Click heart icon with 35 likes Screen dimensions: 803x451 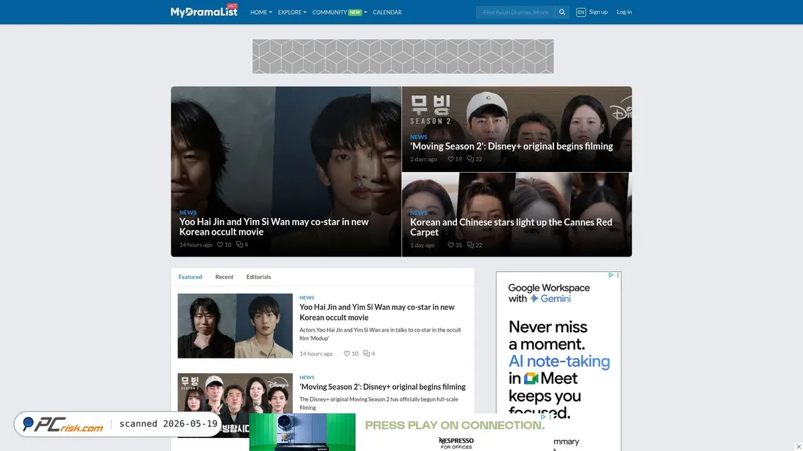point(450,245)
